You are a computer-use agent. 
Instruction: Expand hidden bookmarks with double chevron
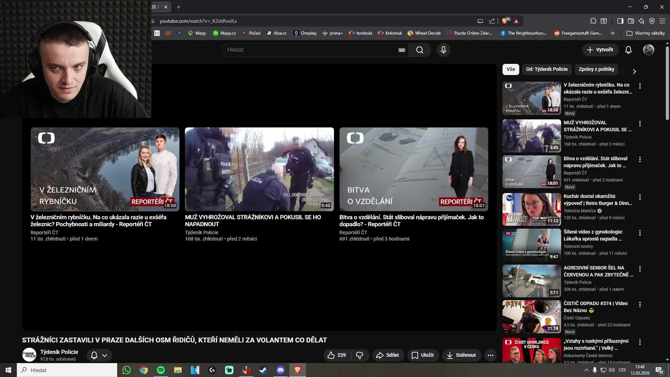click(613, 33)
